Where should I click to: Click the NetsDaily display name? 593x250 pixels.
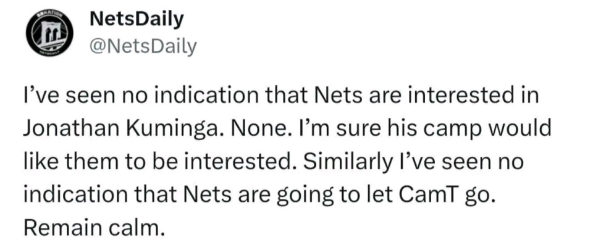click(137, 20)
